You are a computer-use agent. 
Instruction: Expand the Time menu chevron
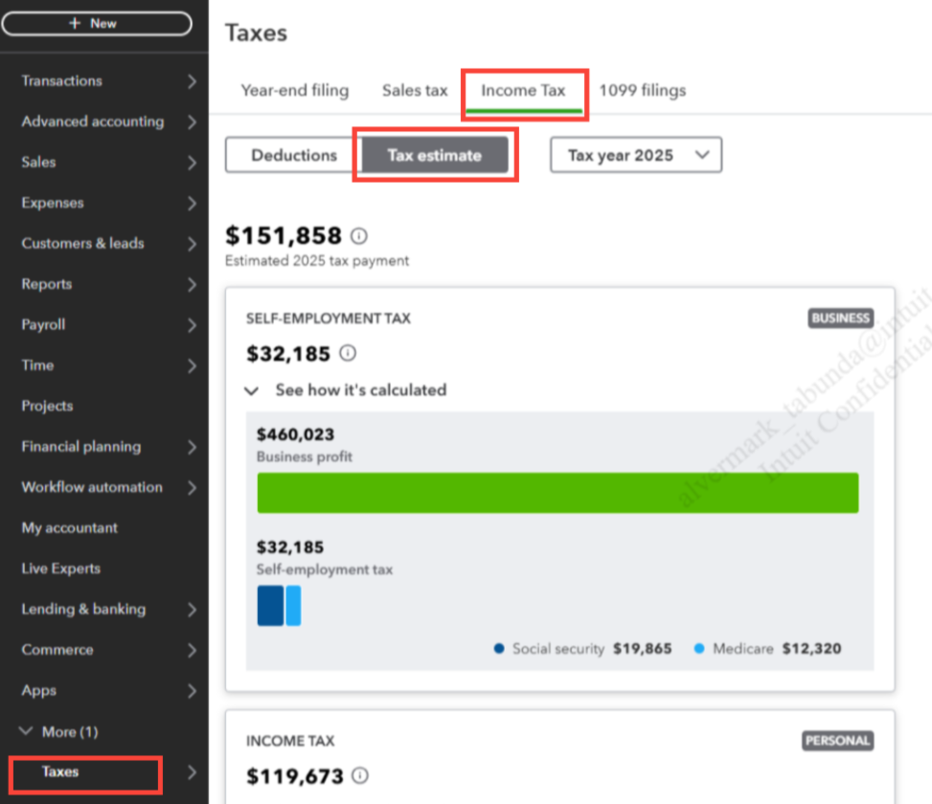[x=192, y=366]
